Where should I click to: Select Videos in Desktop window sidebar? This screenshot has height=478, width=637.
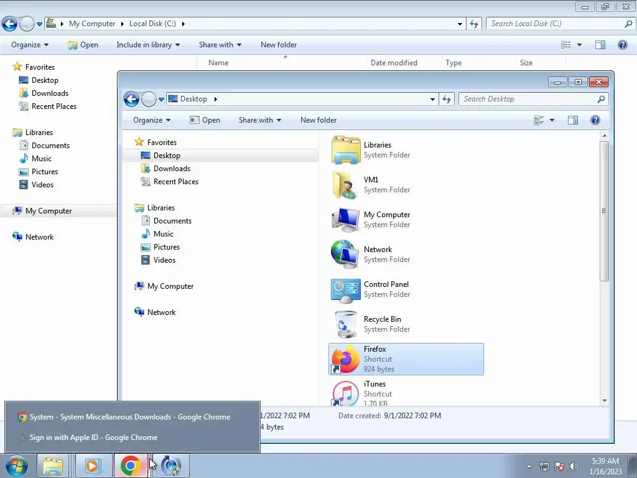[164, 260]
